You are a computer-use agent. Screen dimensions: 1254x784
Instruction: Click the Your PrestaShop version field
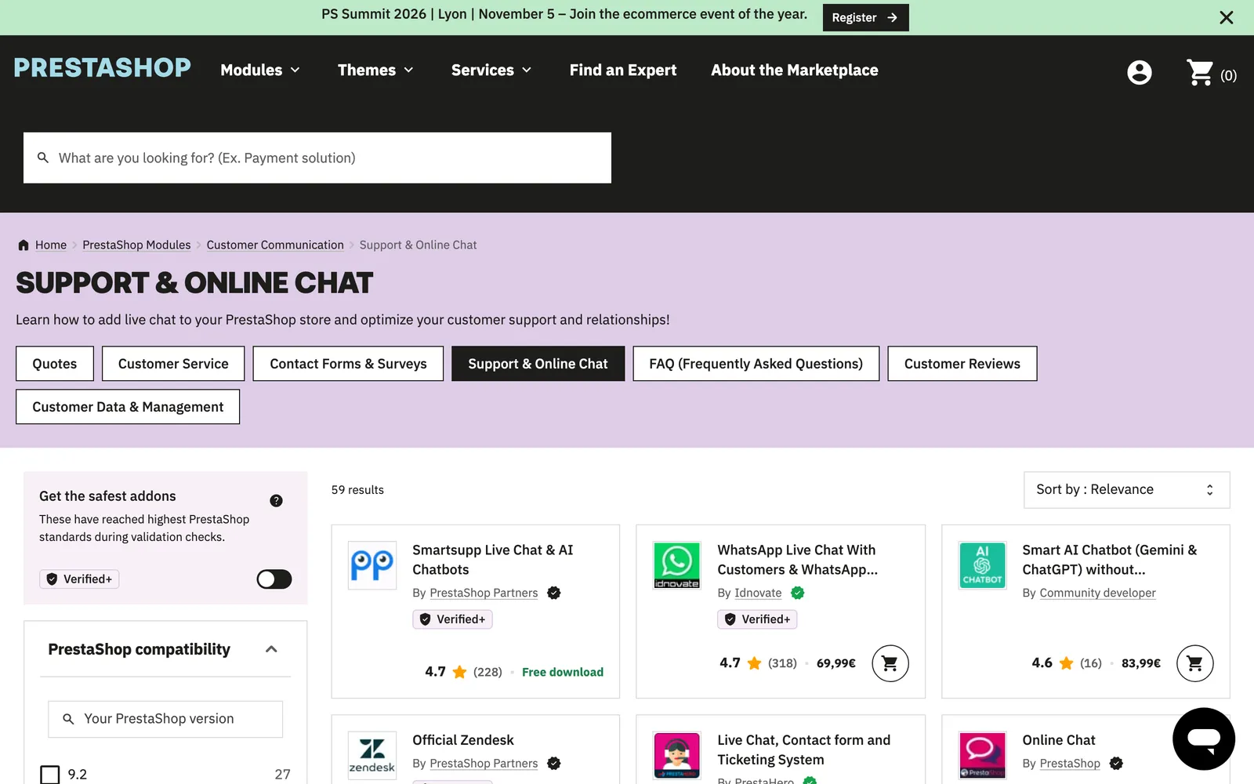click(x=165, y=719)
